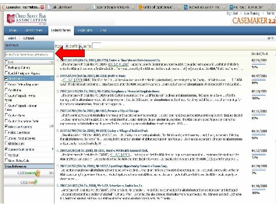276x207 pixels.
Task: Open Smith v. Davis case result
Action: click(93, 76)
